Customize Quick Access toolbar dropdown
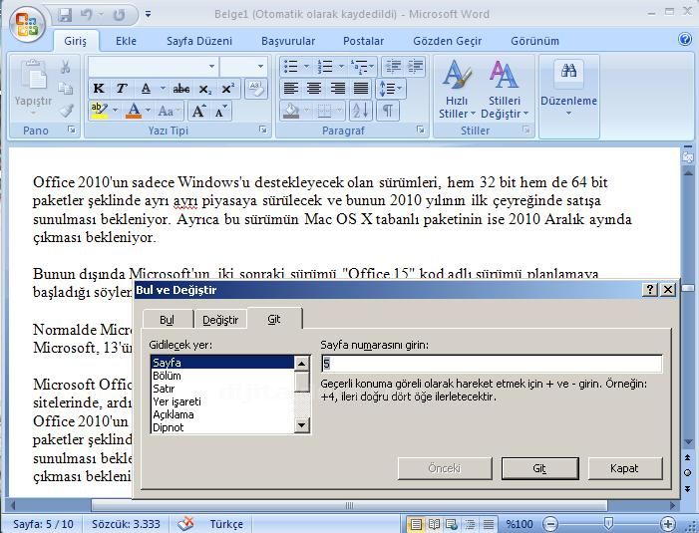 tap(148, 15)
